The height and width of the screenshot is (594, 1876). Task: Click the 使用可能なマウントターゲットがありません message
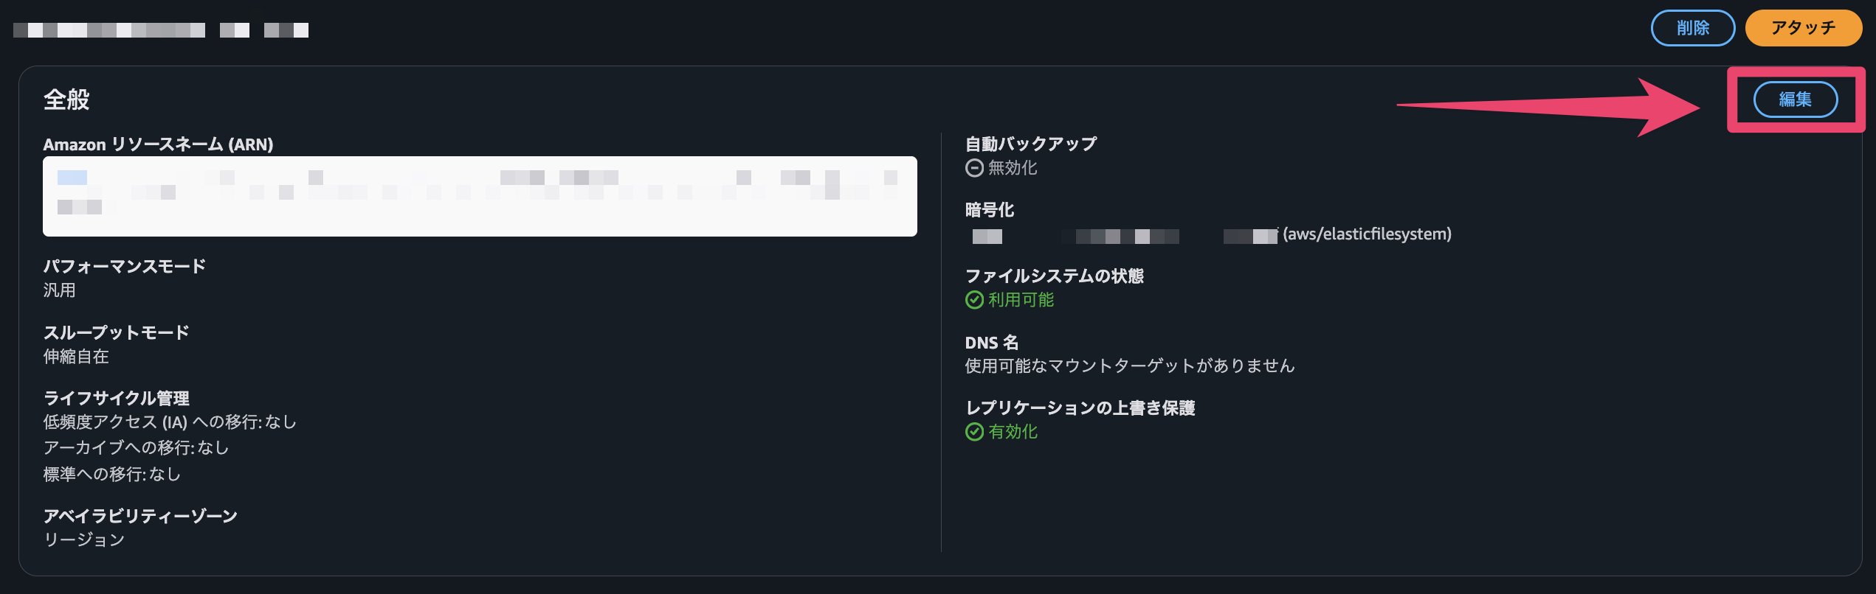[x=1129, y=366]
